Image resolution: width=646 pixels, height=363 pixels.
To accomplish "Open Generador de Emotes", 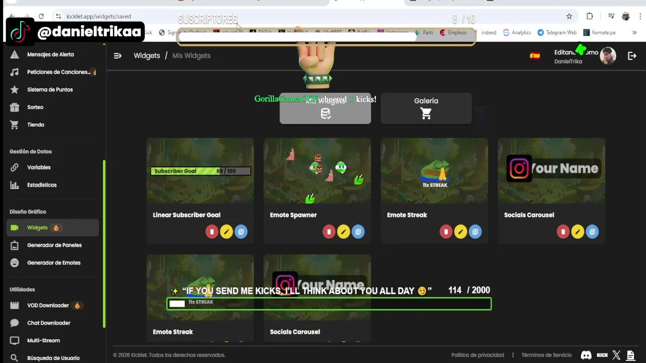I will [x=53, y=263].
